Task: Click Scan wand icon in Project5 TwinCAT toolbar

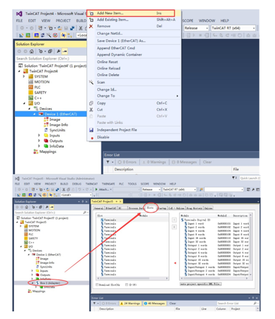Action: [39, 195]
